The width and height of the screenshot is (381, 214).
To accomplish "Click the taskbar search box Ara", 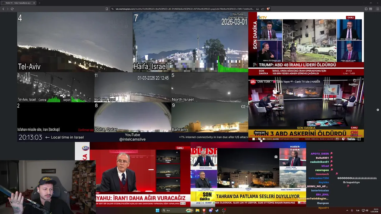I will click(x=178, y=210).
